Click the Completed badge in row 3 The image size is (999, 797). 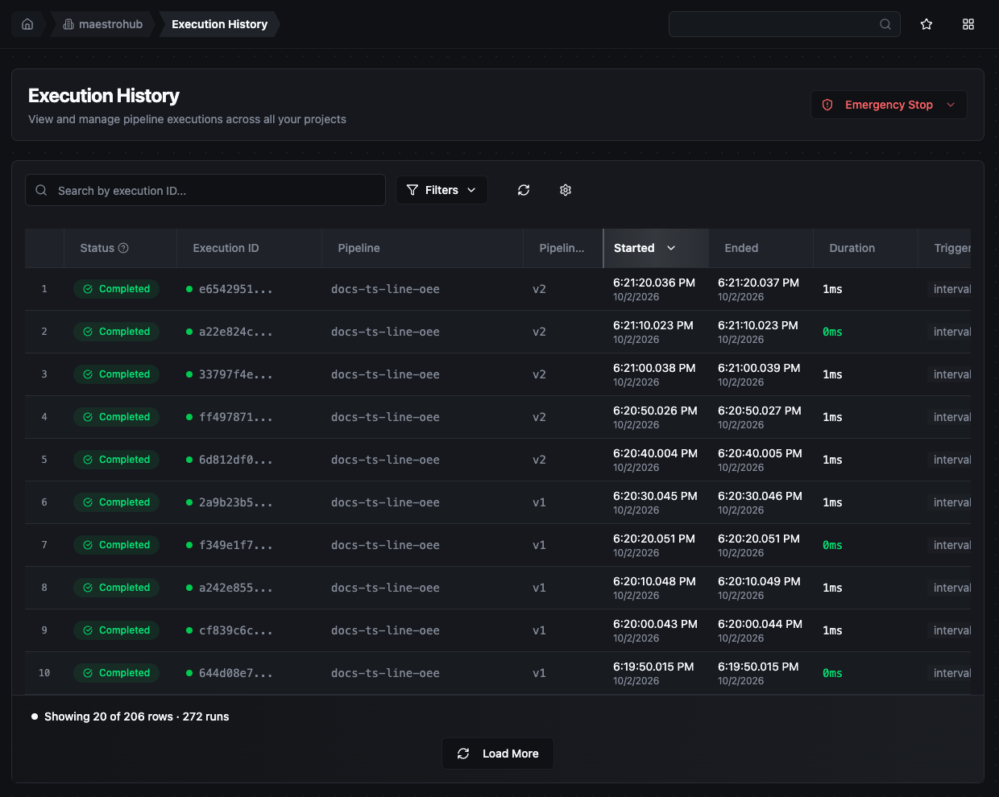click(116, 374)
